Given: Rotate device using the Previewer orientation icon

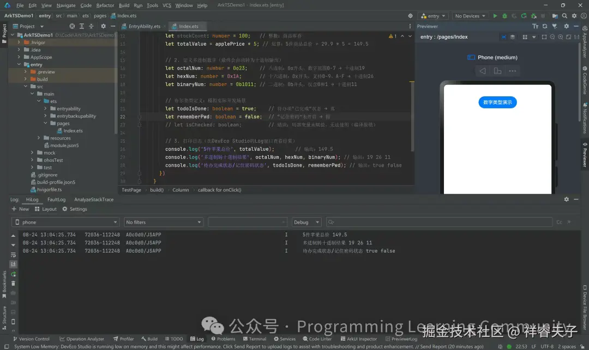Looking at the screenshot, I should click(x=497, y=71).
